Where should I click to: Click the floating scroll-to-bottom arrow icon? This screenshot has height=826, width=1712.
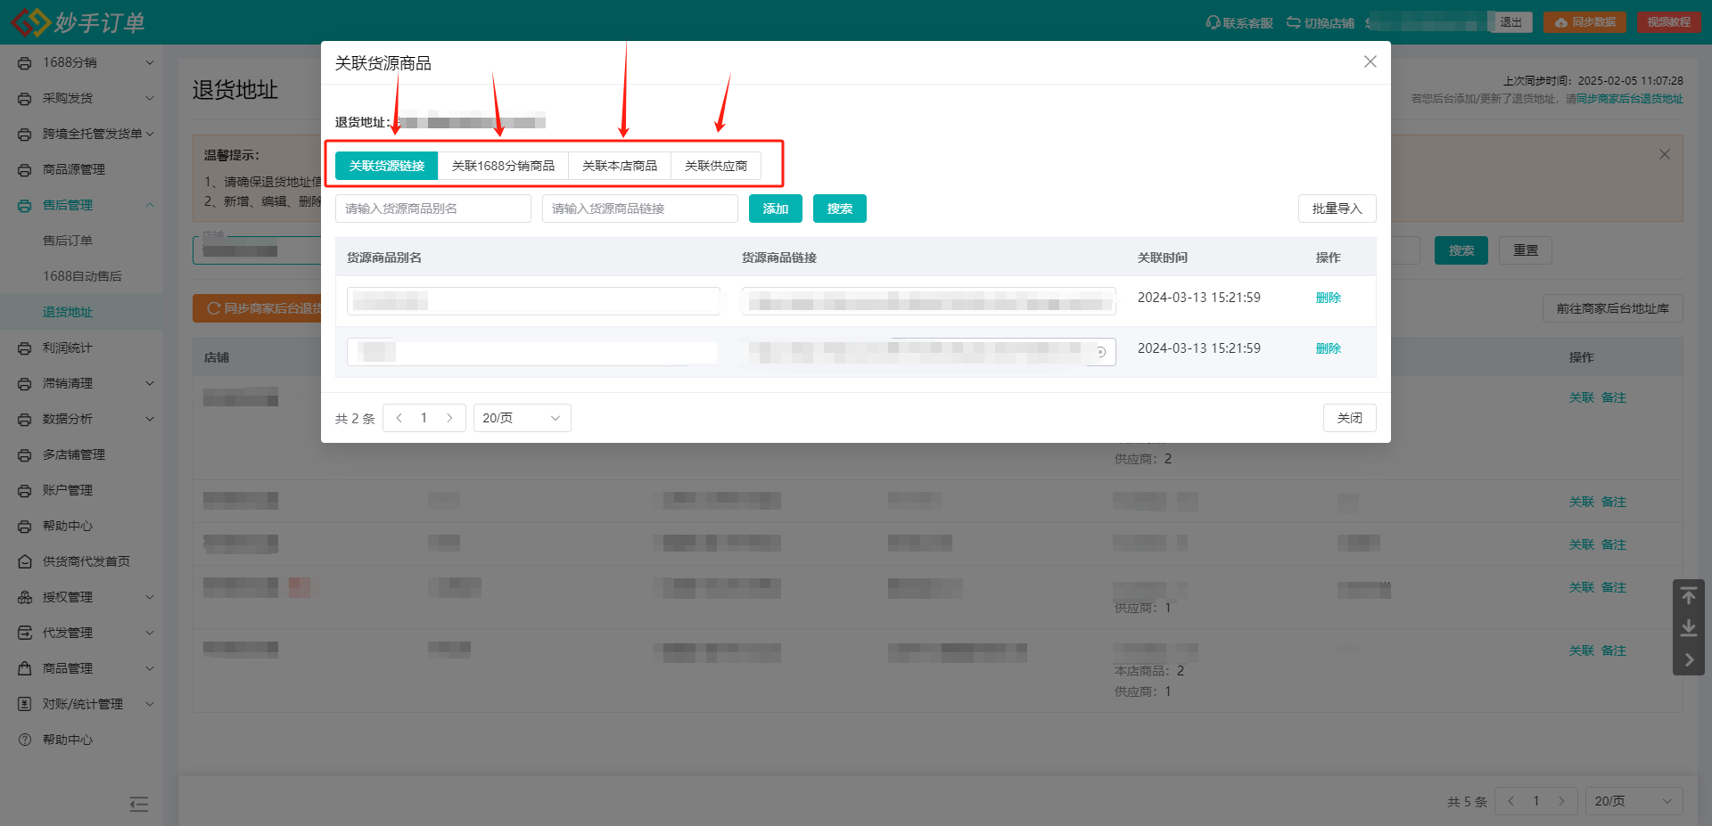pyautogui.click(x=1689, y=628)
